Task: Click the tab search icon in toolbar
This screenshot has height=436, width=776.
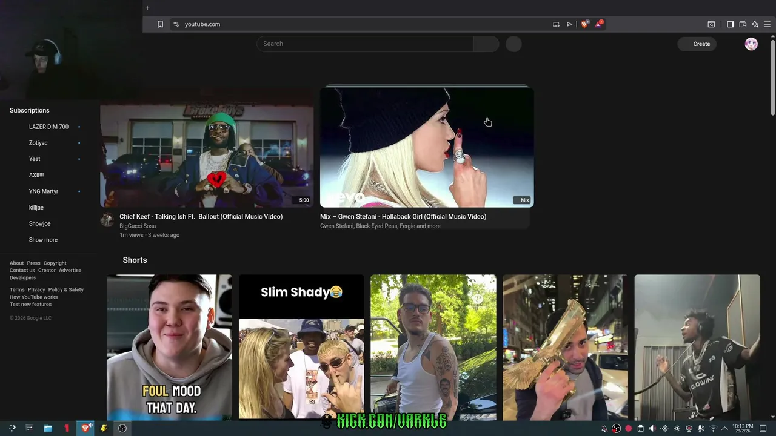Action: pos(711,24)
